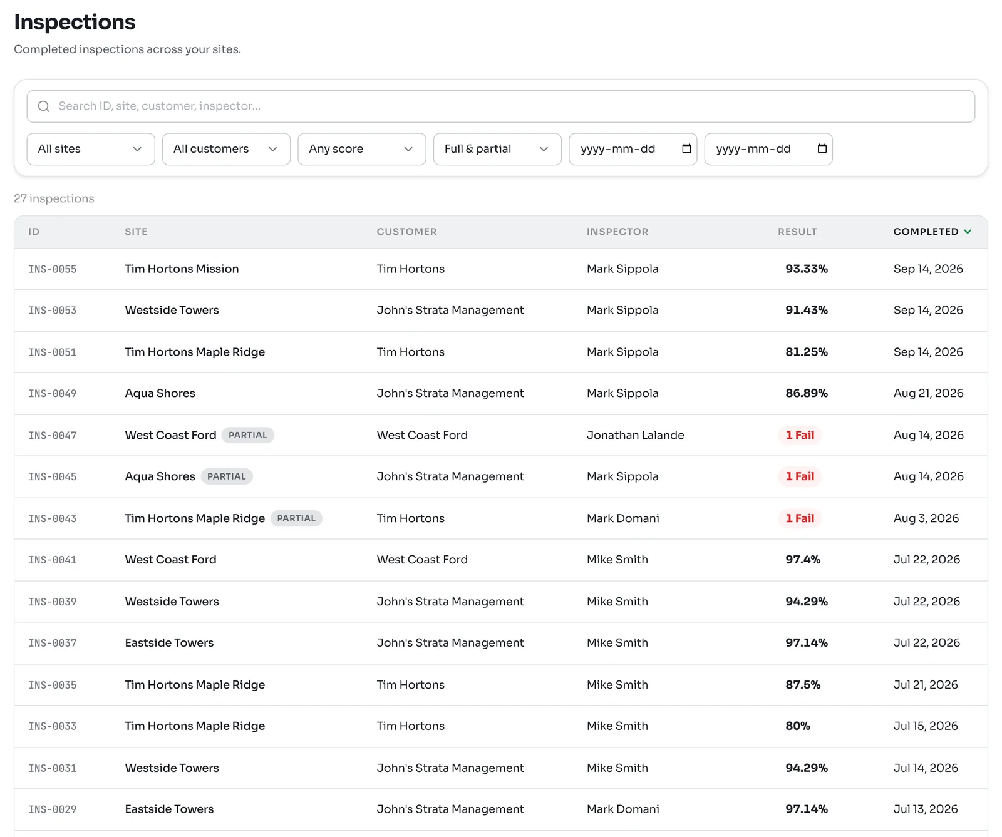Click the PARTIAL badge on INS-0047
The height and width of the screenshot is (837, 1002).
coord(248,435)
